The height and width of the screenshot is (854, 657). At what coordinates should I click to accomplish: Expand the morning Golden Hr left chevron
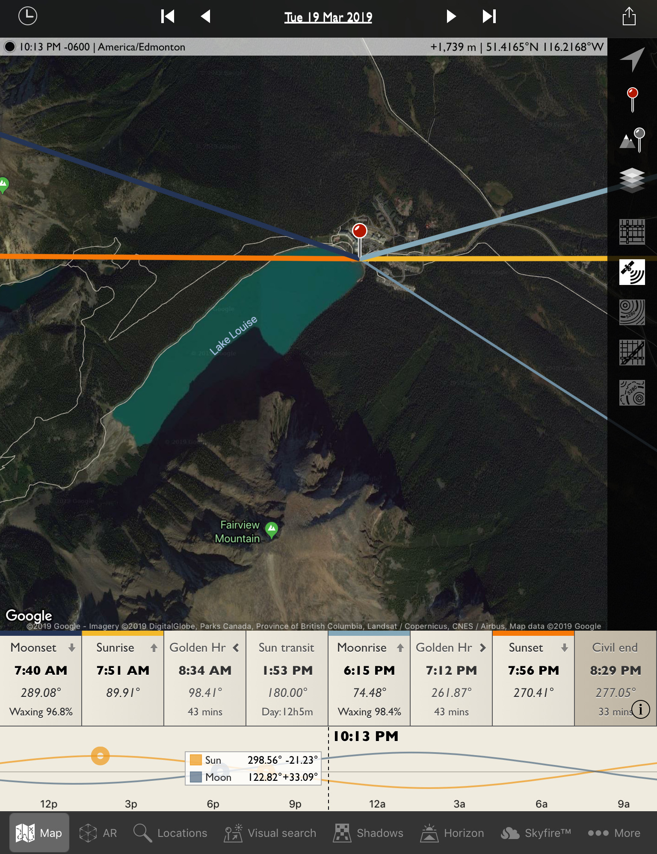[x=236, y=648]
